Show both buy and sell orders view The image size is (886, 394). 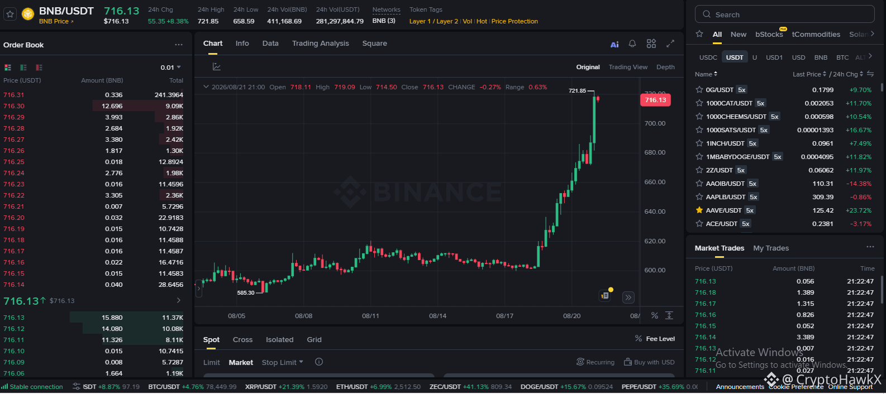(x=8, y=68)
